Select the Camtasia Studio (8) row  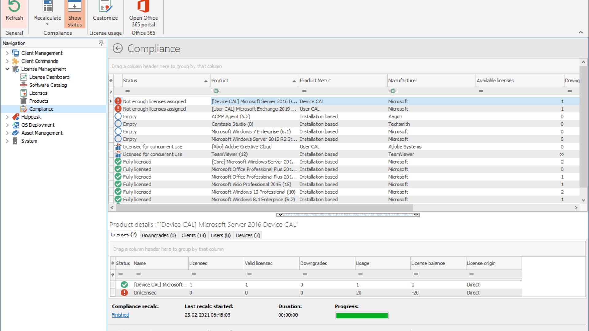[344, 124]
